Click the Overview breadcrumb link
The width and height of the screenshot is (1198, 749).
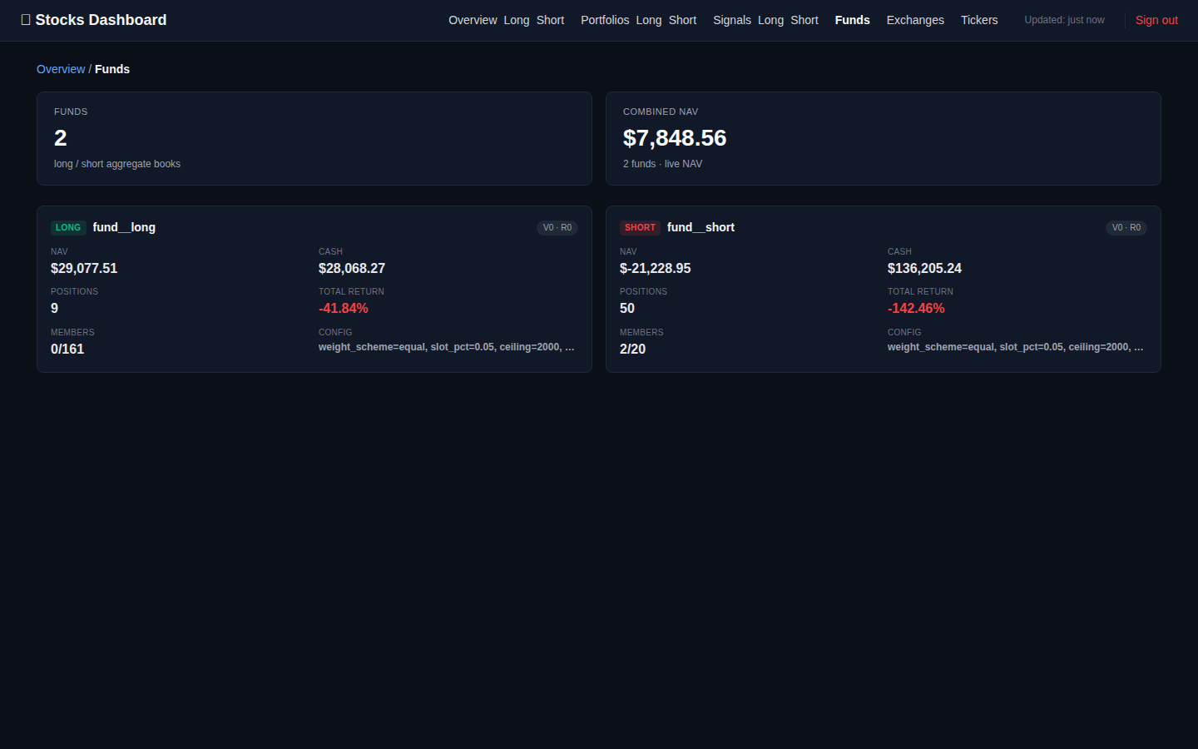[61, 69]
